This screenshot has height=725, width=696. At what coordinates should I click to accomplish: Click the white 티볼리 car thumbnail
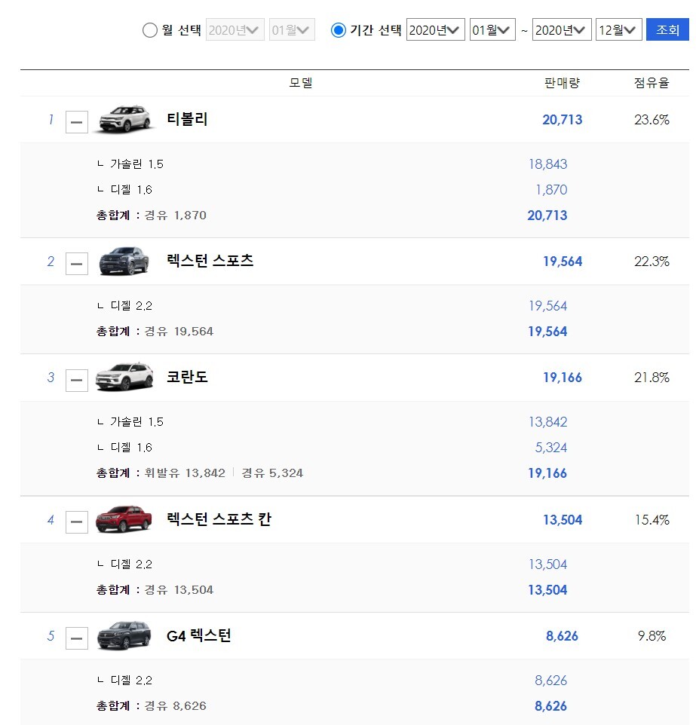click(124, 119)
